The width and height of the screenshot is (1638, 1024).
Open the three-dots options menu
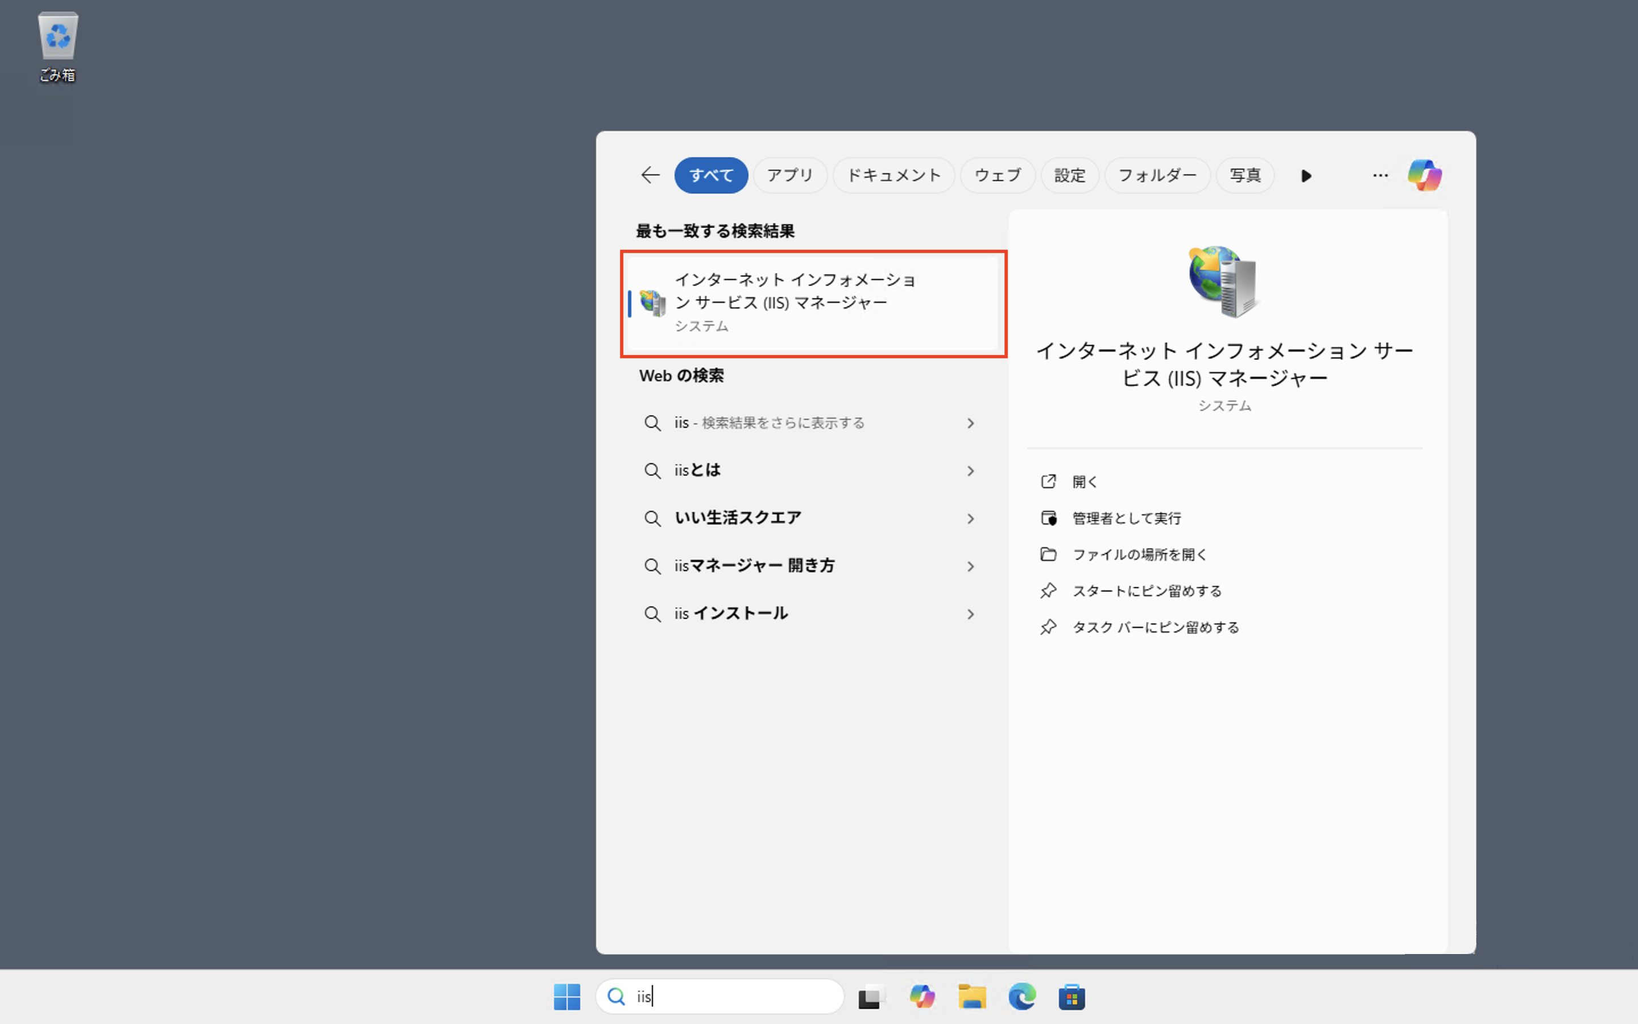(x=1380, y=175)
